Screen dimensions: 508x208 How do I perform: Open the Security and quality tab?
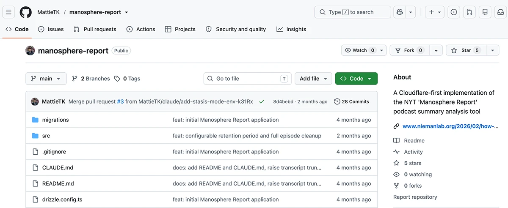tap(236, 29)
